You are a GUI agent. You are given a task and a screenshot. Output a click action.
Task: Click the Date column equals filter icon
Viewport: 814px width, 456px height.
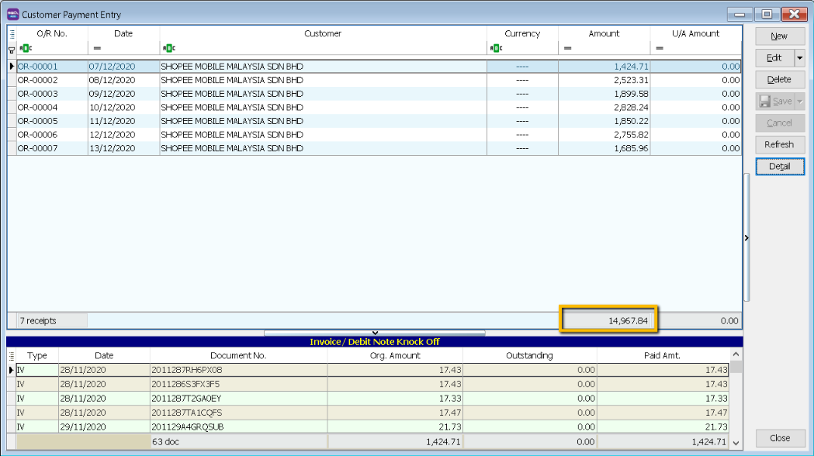click(x=97, y=48)
